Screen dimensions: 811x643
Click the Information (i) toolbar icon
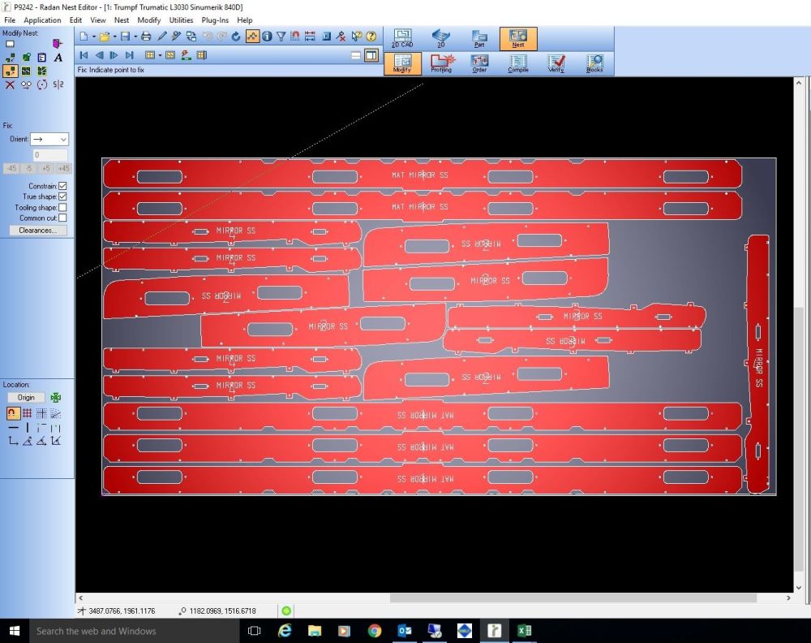pos(266,37)
